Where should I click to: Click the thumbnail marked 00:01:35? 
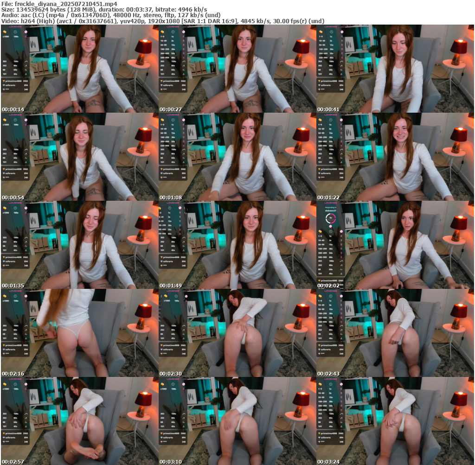(x=79, y=245)
